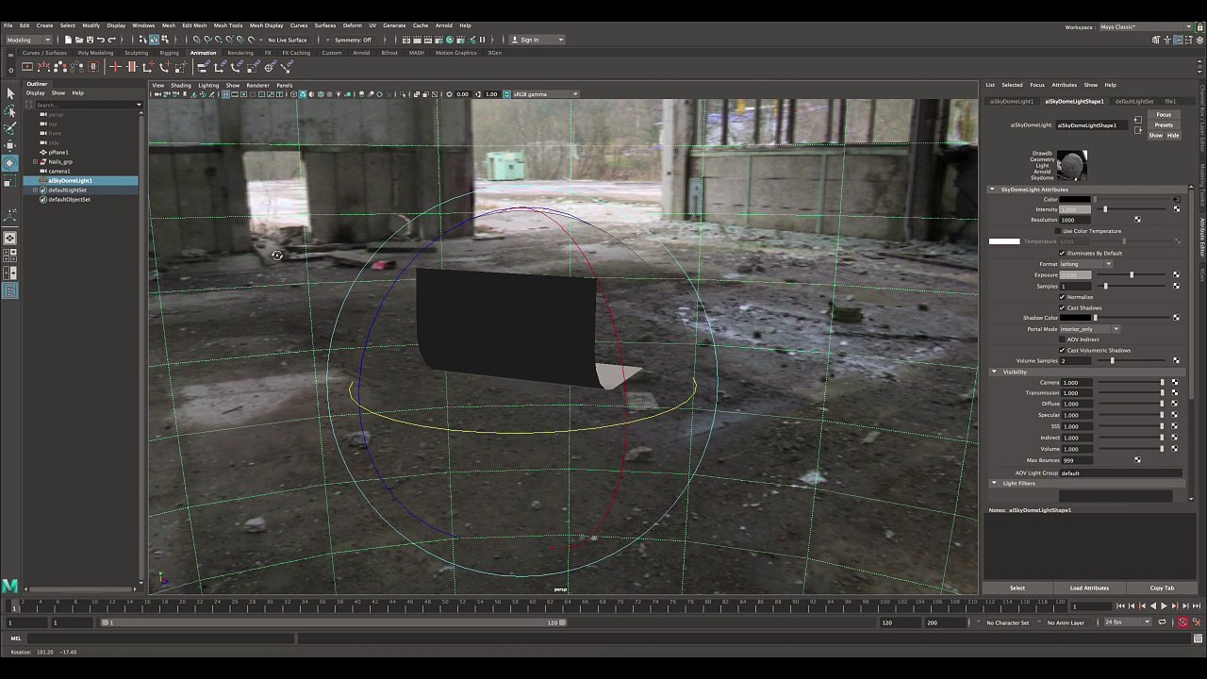
Task: Click the map button next to Exposure
Action: coord(1176,274)
